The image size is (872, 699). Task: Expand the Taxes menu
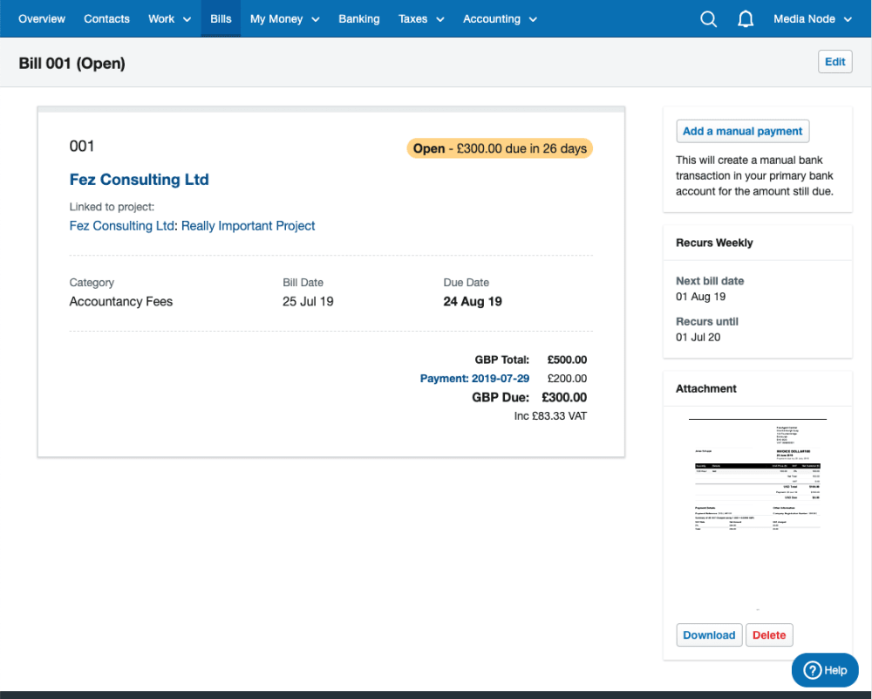tap(421, 19)
